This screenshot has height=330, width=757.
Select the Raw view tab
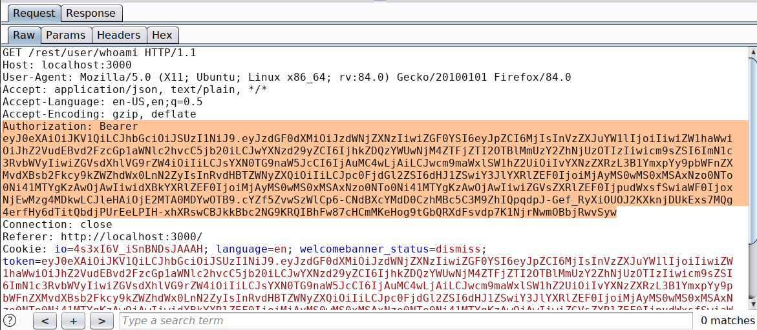[24, 36]
